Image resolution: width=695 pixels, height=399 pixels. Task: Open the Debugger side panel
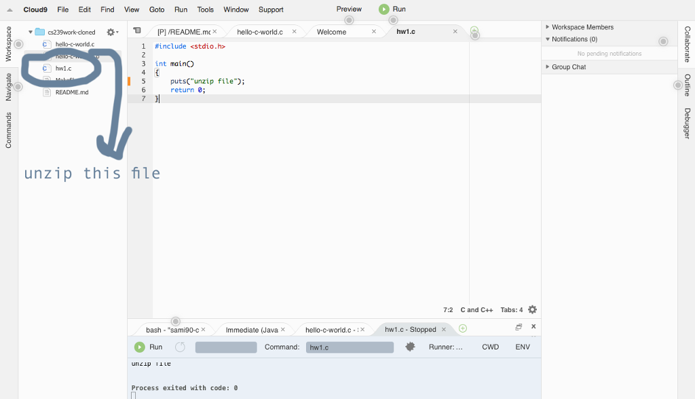[687, 123]
